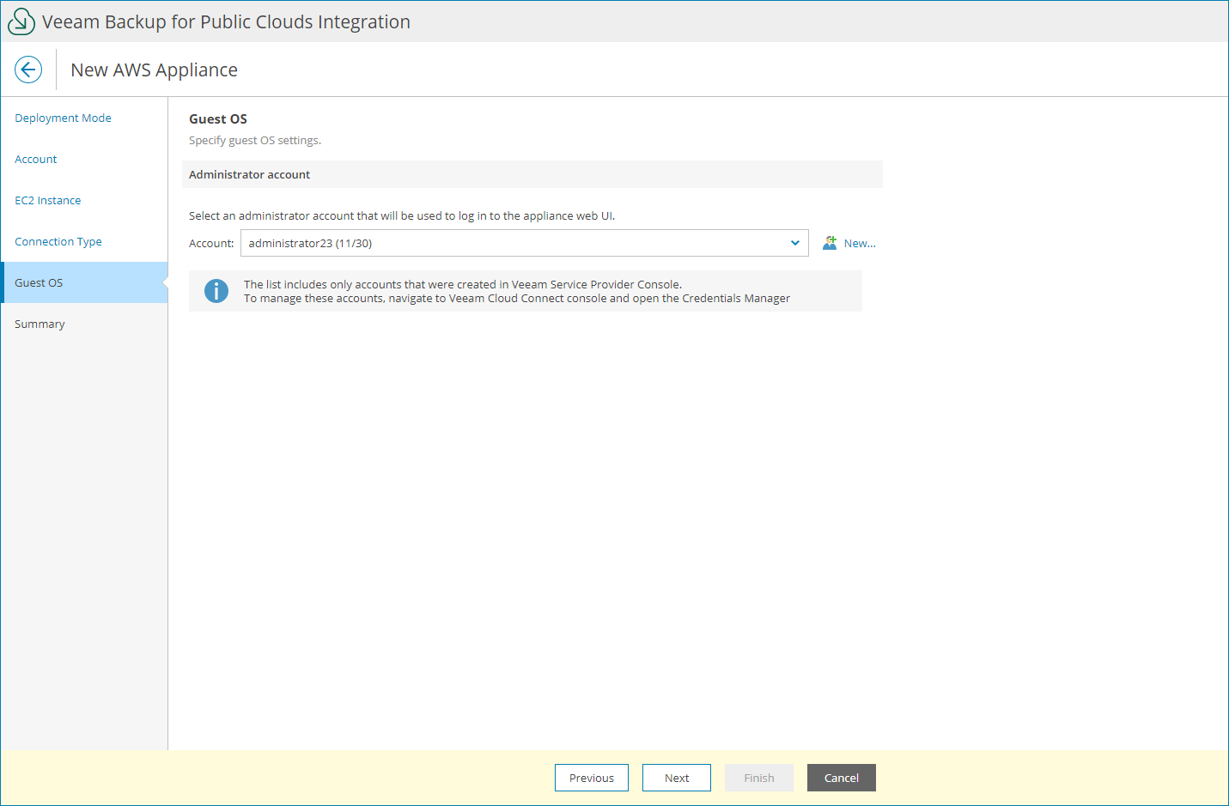Viewport: 1229px width, 806px height.
Task: Click the Administrator account section header
Action: pyautogui.click(x=249, y=174)
